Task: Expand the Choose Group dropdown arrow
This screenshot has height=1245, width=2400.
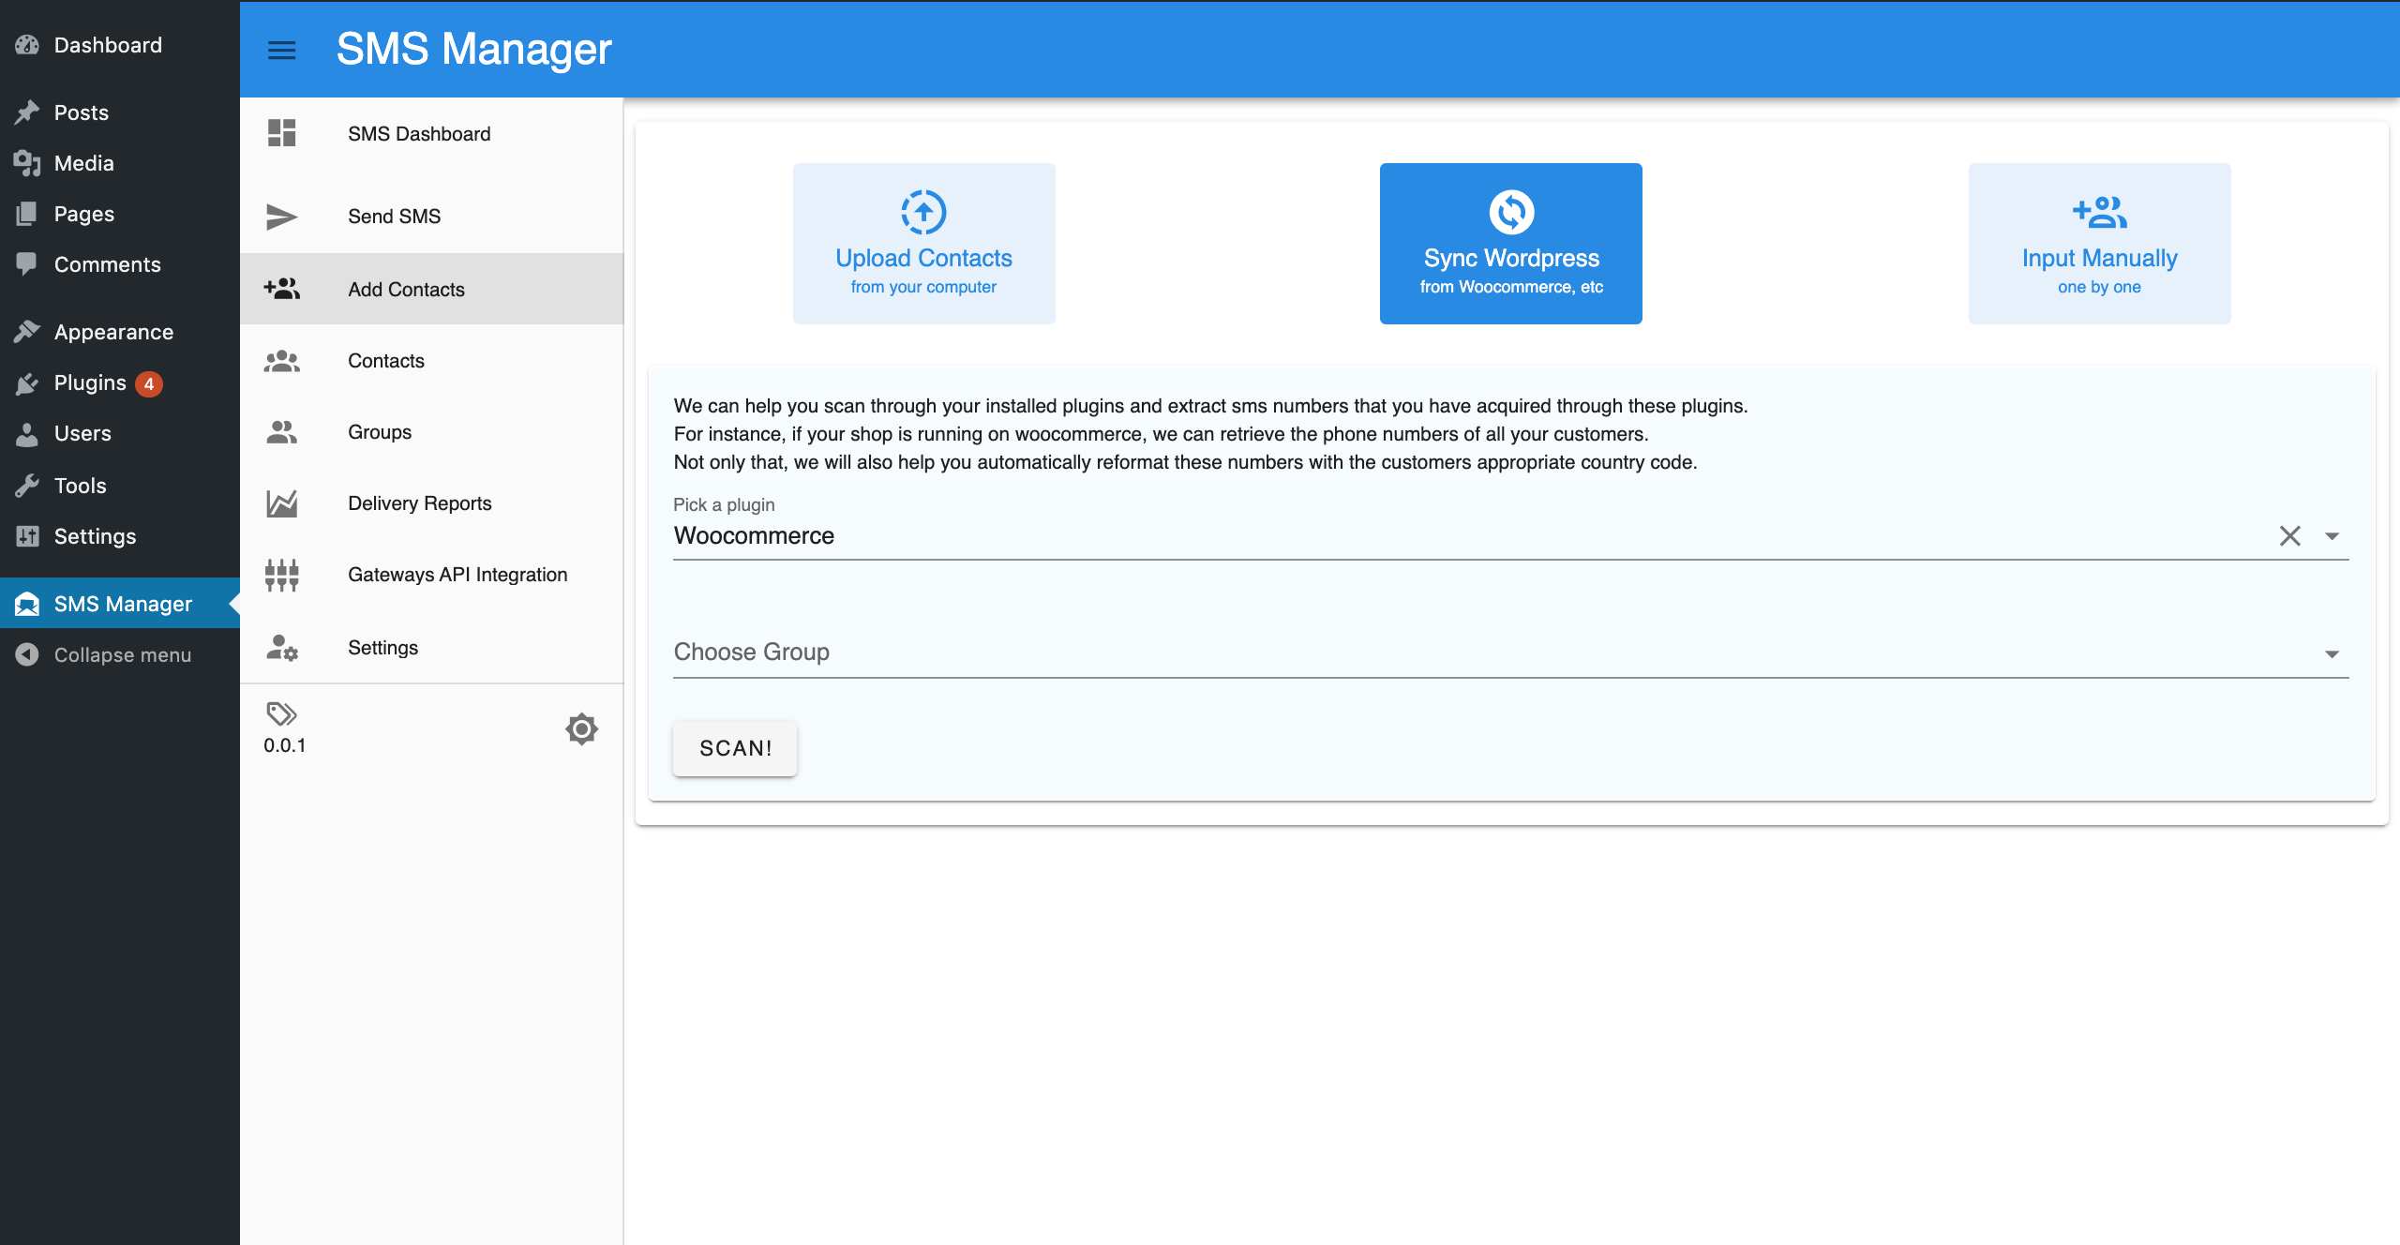Action: [2332, 654]
